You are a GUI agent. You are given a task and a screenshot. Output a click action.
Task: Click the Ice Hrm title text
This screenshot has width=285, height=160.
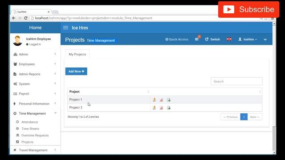(x=80, y=28)
